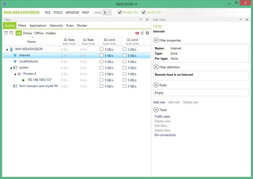Switch to the Blocker tab
The image size is (253, 179).
[82, 26]
